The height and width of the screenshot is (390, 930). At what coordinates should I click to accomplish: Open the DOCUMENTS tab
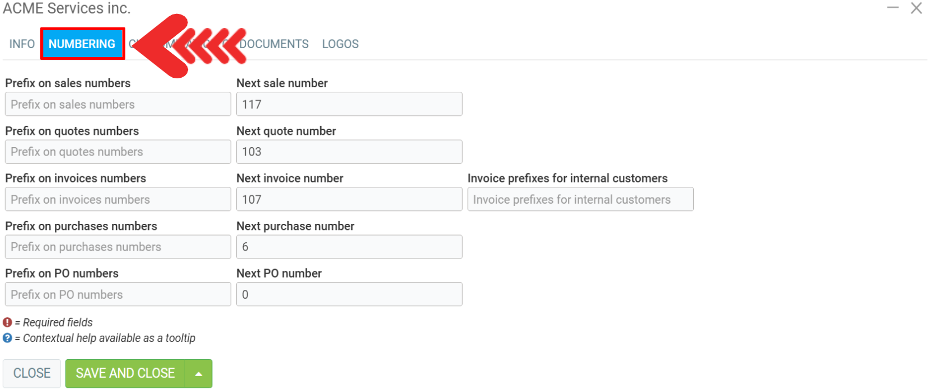[275, 44]
